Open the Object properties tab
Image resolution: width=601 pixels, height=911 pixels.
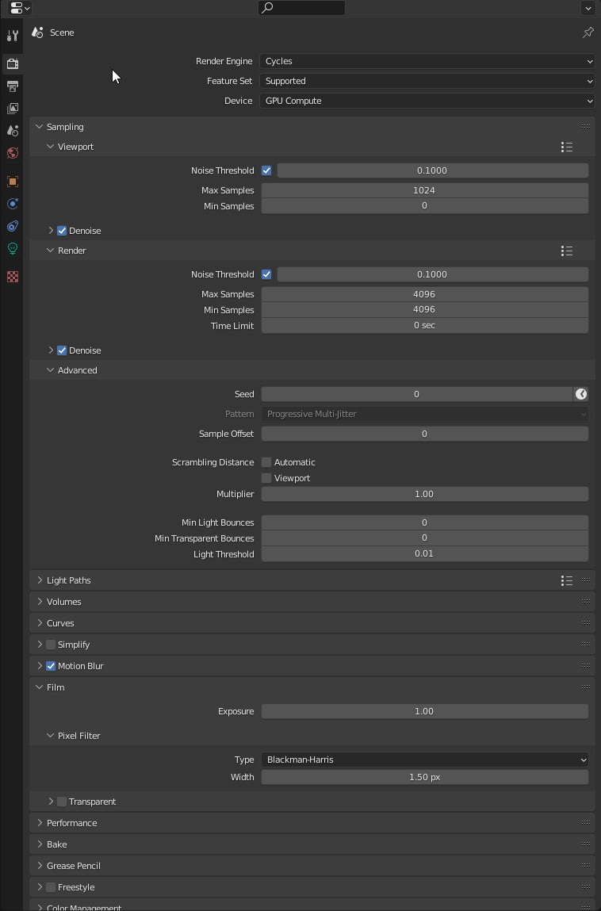[x=12, y=182]
